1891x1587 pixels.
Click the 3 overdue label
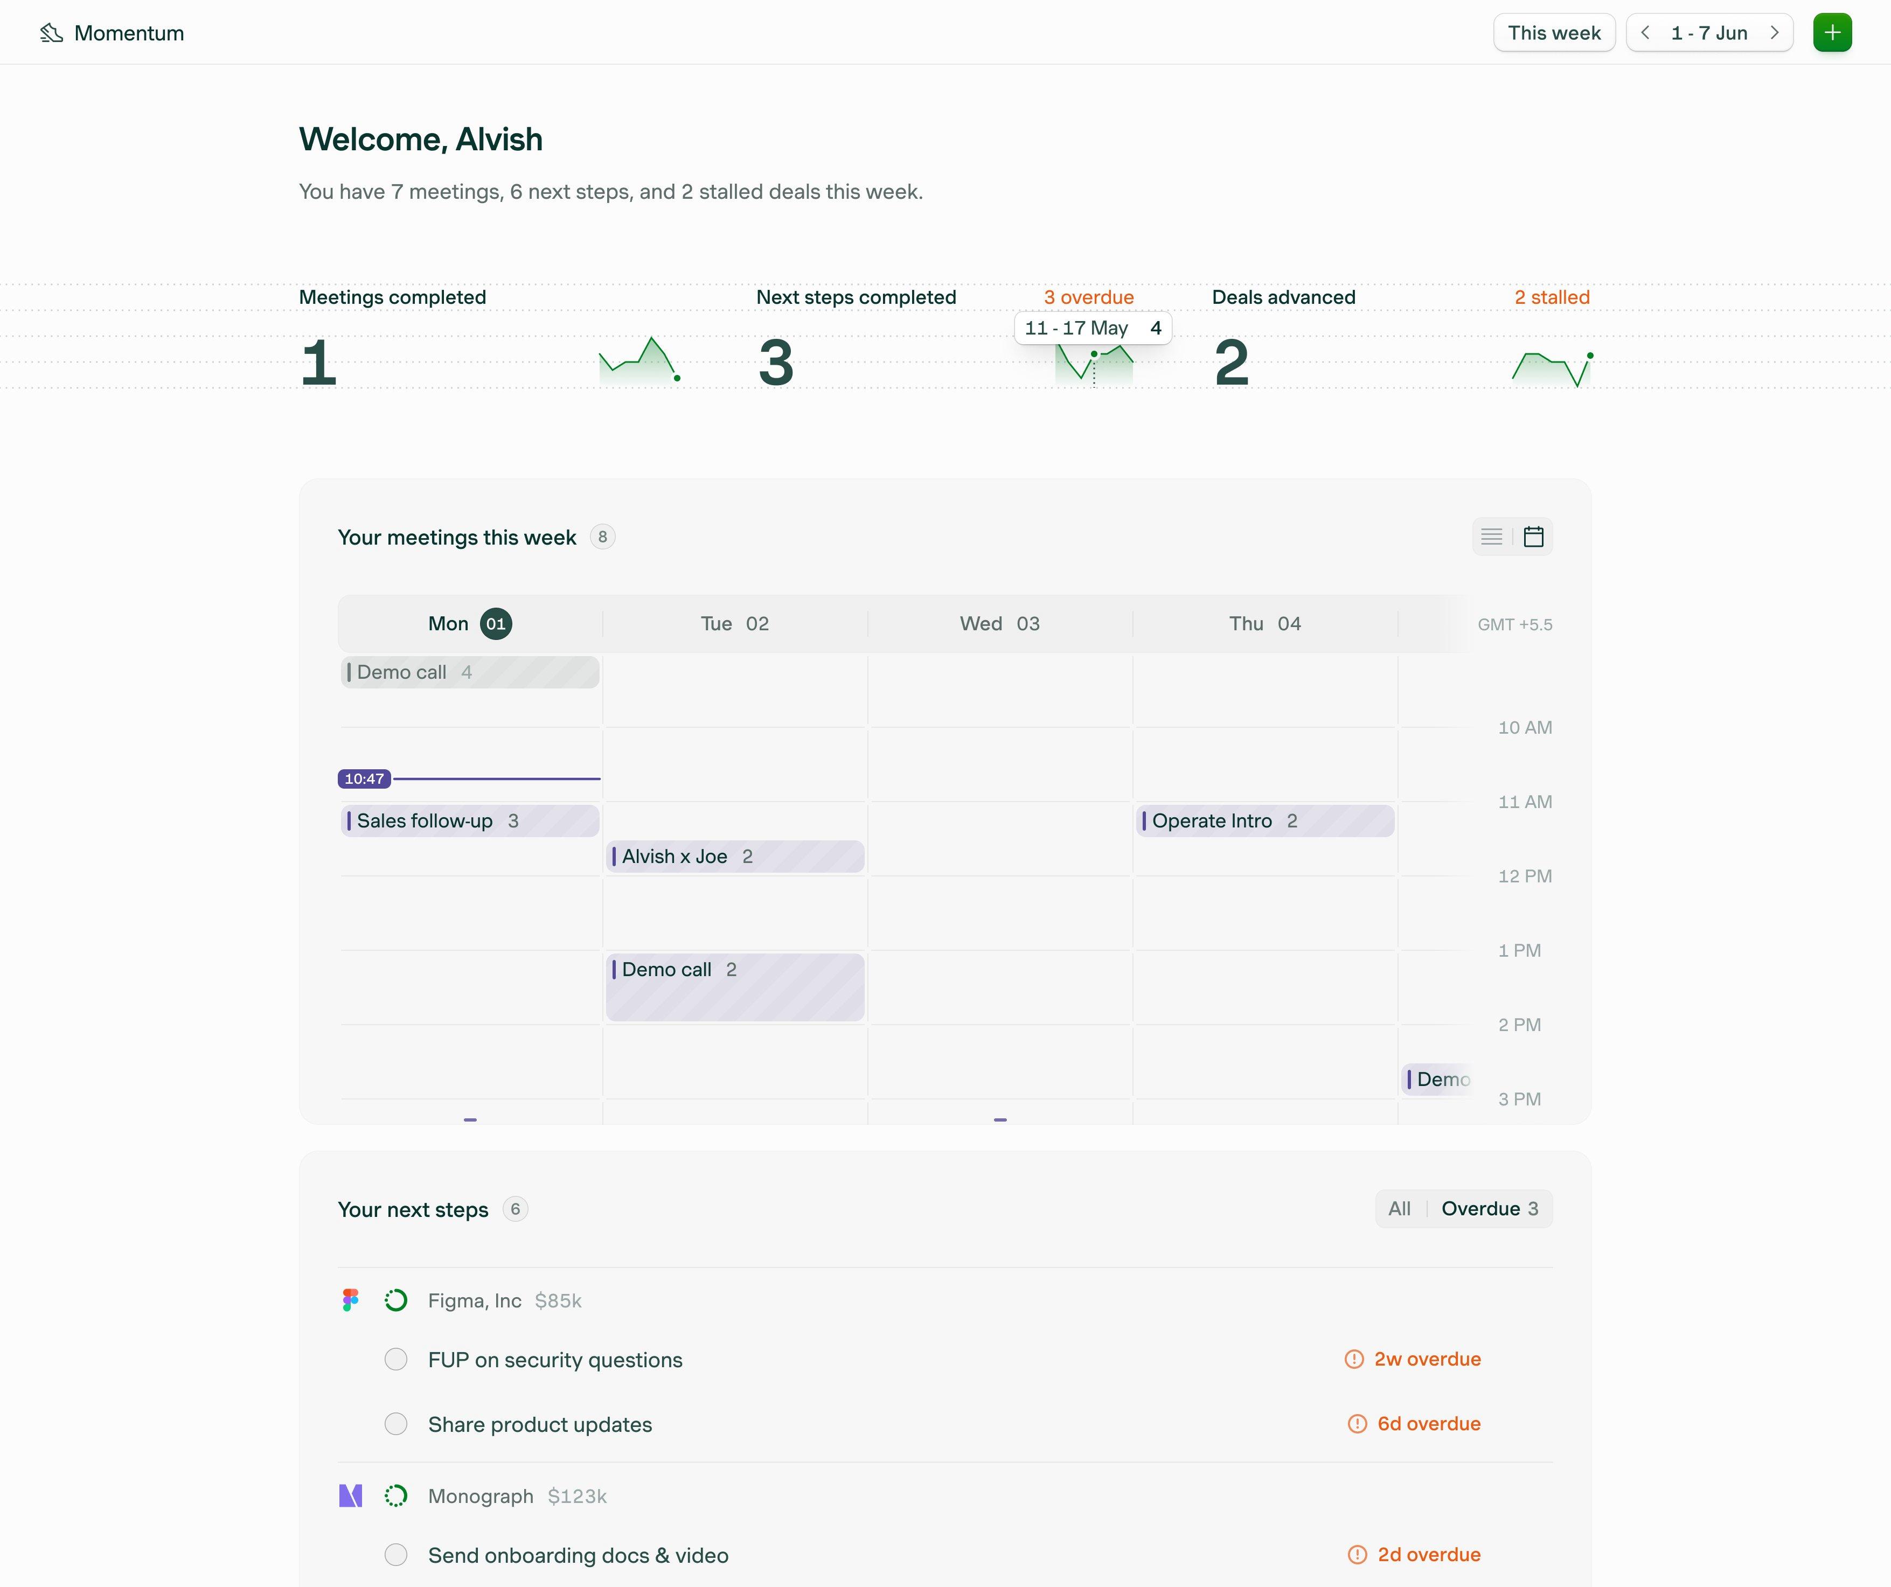1089,297
